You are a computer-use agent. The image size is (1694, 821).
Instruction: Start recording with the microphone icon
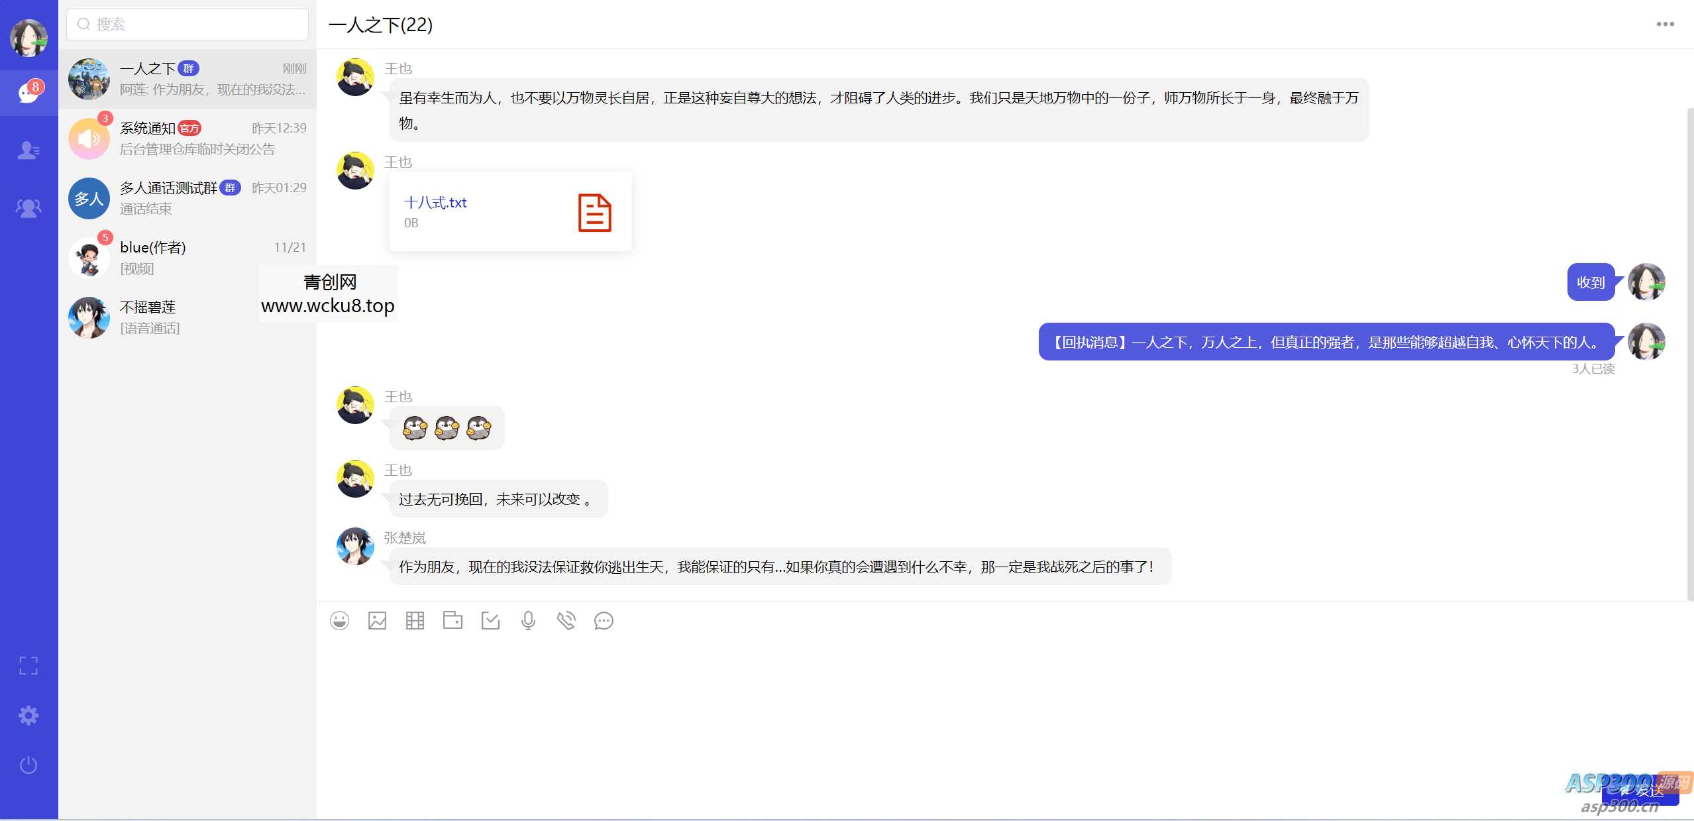click(x=528, y=620)
